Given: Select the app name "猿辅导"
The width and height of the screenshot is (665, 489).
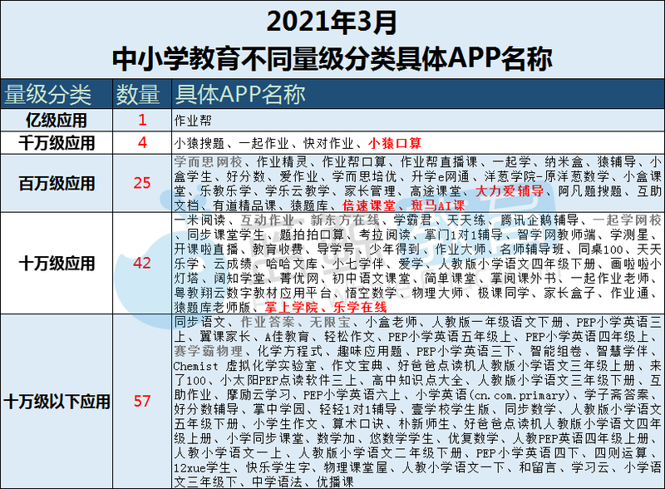Looking at the screenshot, I should 617,162.
